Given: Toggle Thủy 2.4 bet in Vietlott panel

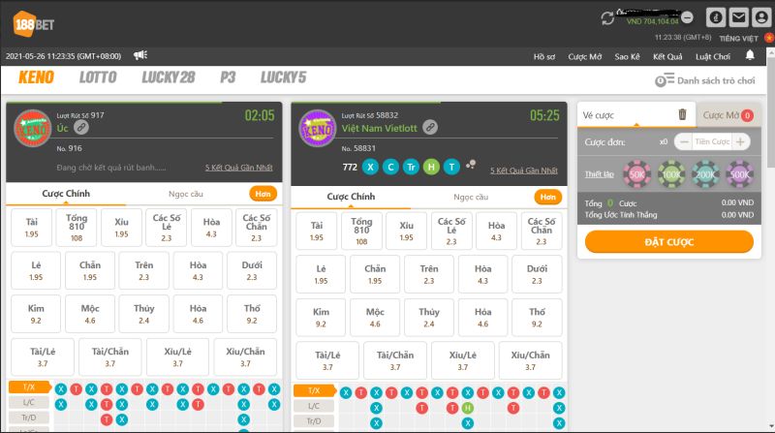Looking at the screenshot, I should click(x=428, y=318).
